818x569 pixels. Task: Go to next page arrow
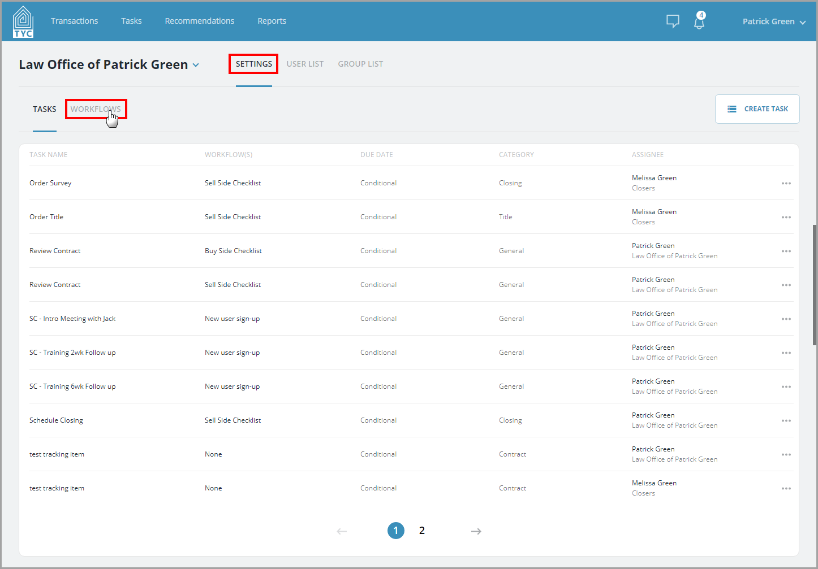point(476,531)
